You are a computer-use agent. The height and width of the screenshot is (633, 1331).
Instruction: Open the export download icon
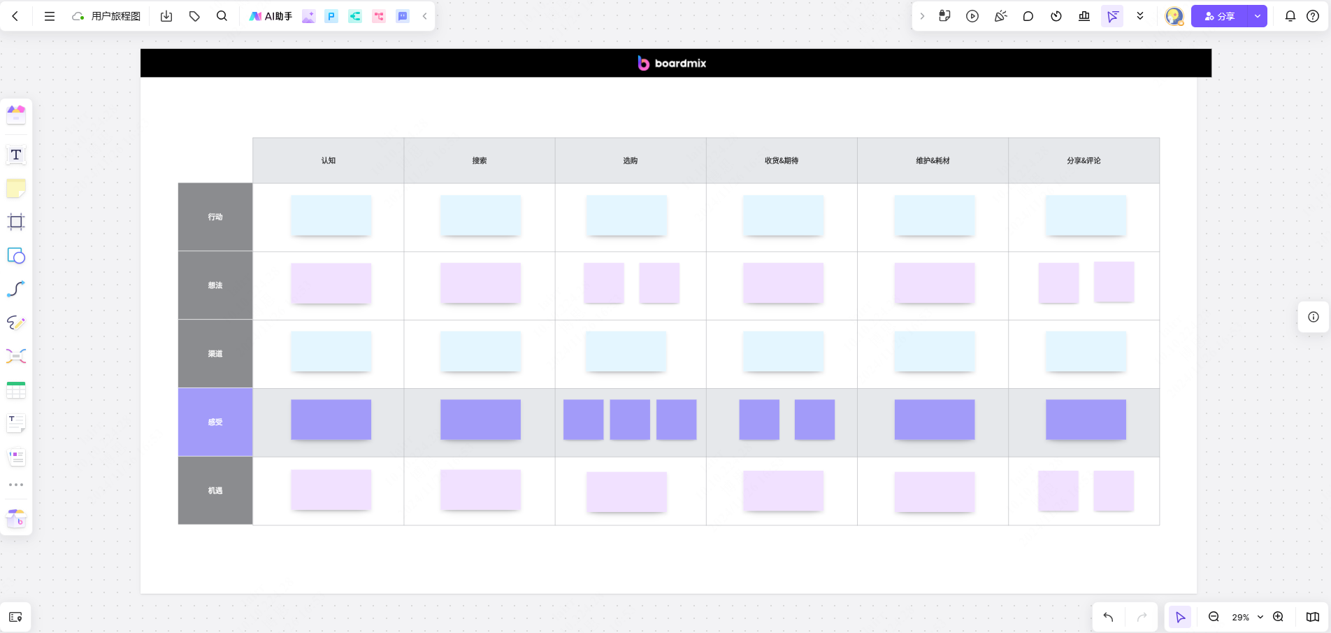click(166, 16)
